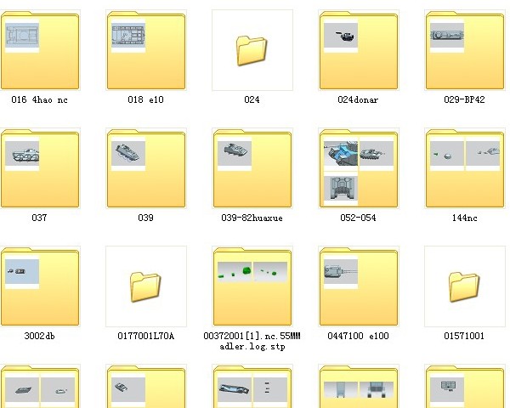Open the folder named 037

[x=40, y=169]
